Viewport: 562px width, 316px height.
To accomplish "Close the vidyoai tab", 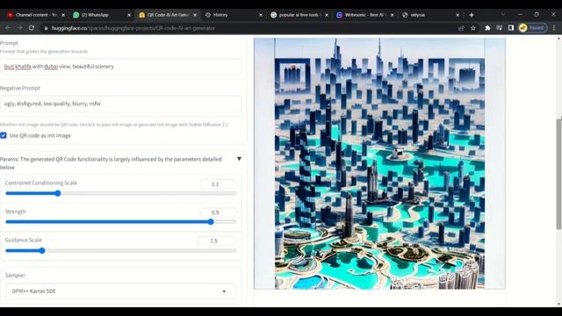I will (458, 15).
